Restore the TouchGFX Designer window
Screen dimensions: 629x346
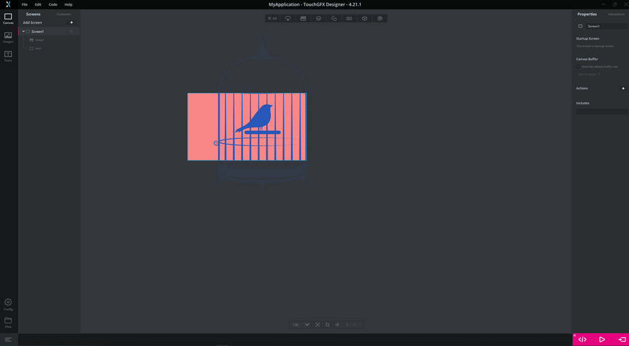coord(615,4)
